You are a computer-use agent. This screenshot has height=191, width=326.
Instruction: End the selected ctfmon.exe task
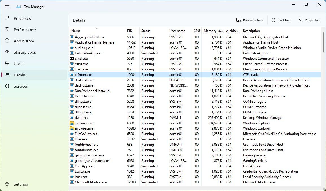pos(281,20)
